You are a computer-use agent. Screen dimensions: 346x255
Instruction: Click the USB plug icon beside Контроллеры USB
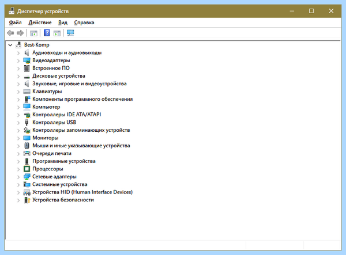[x=27, y=123]
